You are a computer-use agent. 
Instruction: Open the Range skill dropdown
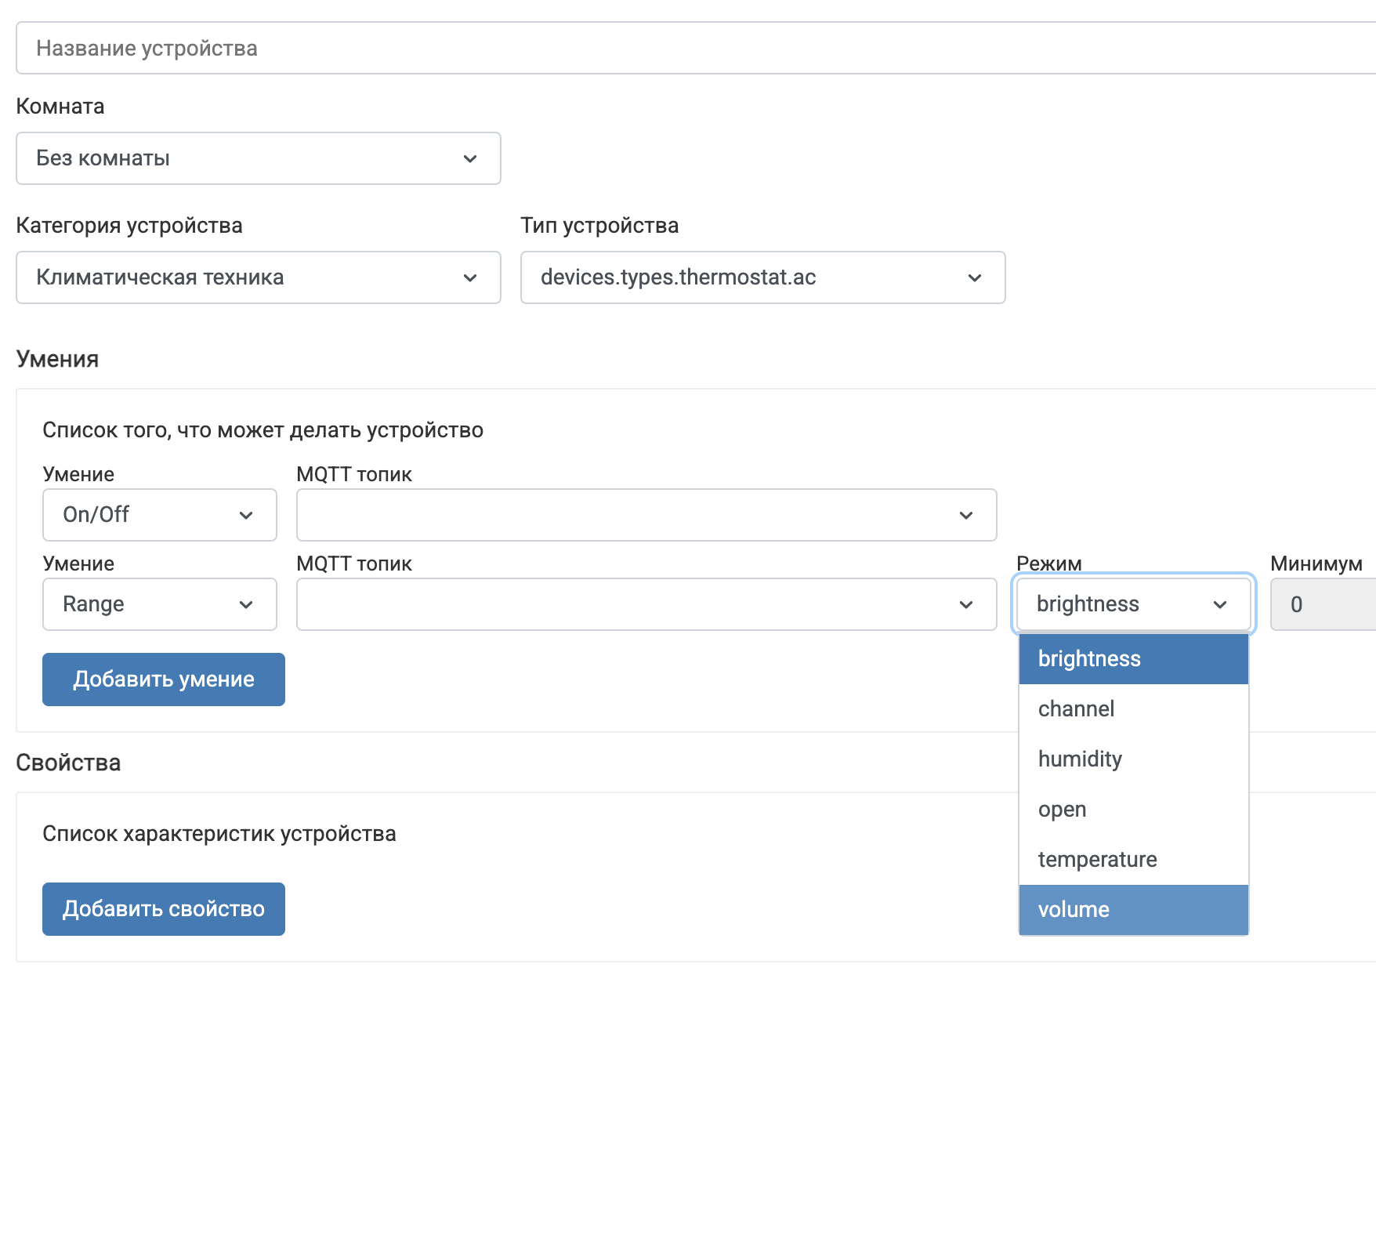159,604
